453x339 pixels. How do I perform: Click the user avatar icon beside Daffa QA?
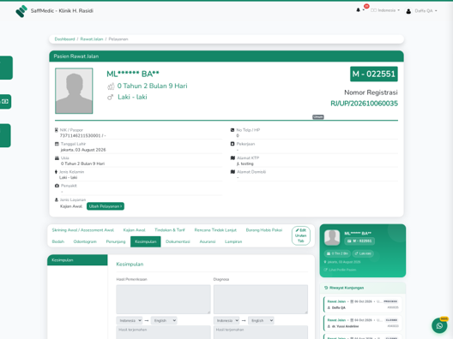(x=408, y=11)
